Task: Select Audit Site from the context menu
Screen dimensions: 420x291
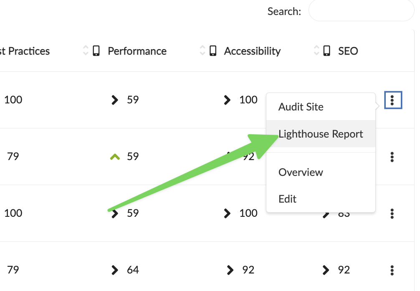Action: [301, 107]
